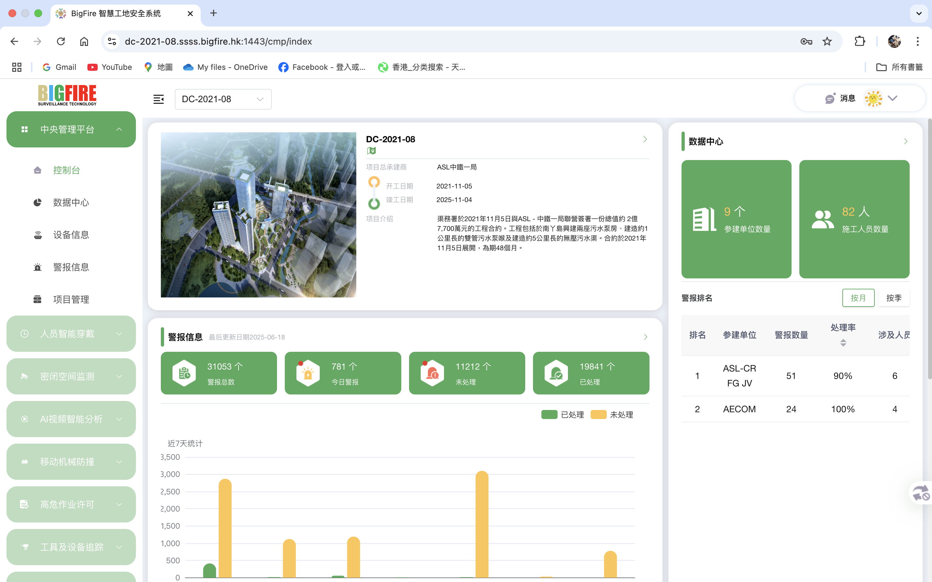
Task: Click the 项目管理 sidebar icon
Action: (x=37, y=299)
